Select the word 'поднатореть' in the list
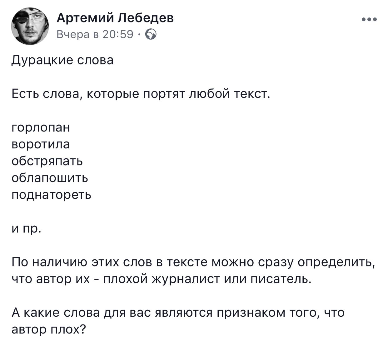Screen dimensions: 388x341 52,195
